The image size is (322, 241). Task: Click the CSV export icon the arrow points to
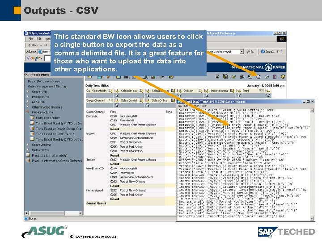[258, 77]
